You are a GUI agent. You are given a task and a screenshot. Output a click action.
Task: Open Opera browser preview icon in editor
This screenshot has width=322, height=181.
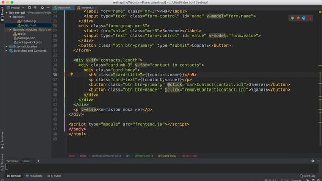tap(310, 18)
